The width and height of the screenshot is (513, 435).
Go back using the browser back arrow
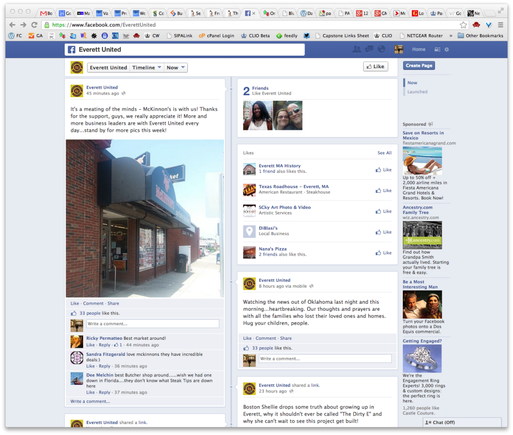click(x=13, y=25)
